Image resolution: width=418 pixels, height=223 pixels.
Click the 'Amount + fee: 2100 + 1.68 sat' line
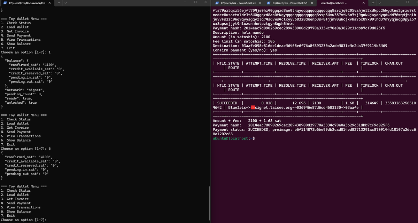pos(247,121)
